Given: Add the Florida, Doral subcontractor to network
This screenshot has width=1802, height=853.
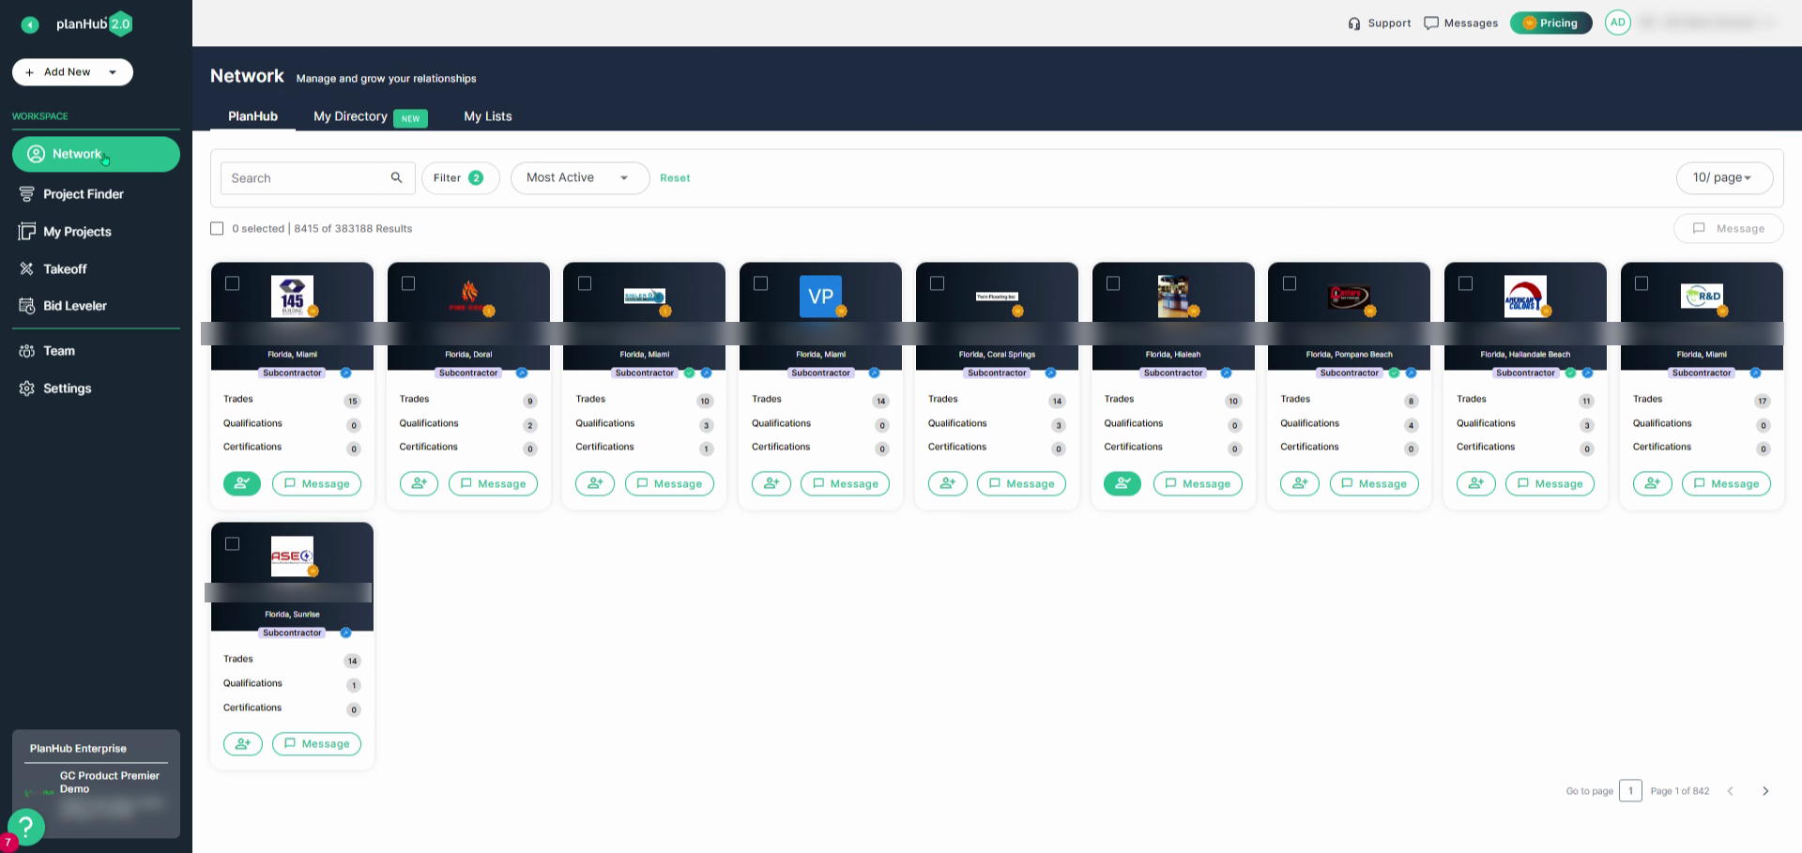Looking at the screenshot, I should point(419,483).
